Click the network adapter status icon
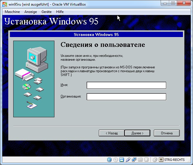The width and height of the screenshot is (193, 165). pyautogui.click(x=134, y=160)
